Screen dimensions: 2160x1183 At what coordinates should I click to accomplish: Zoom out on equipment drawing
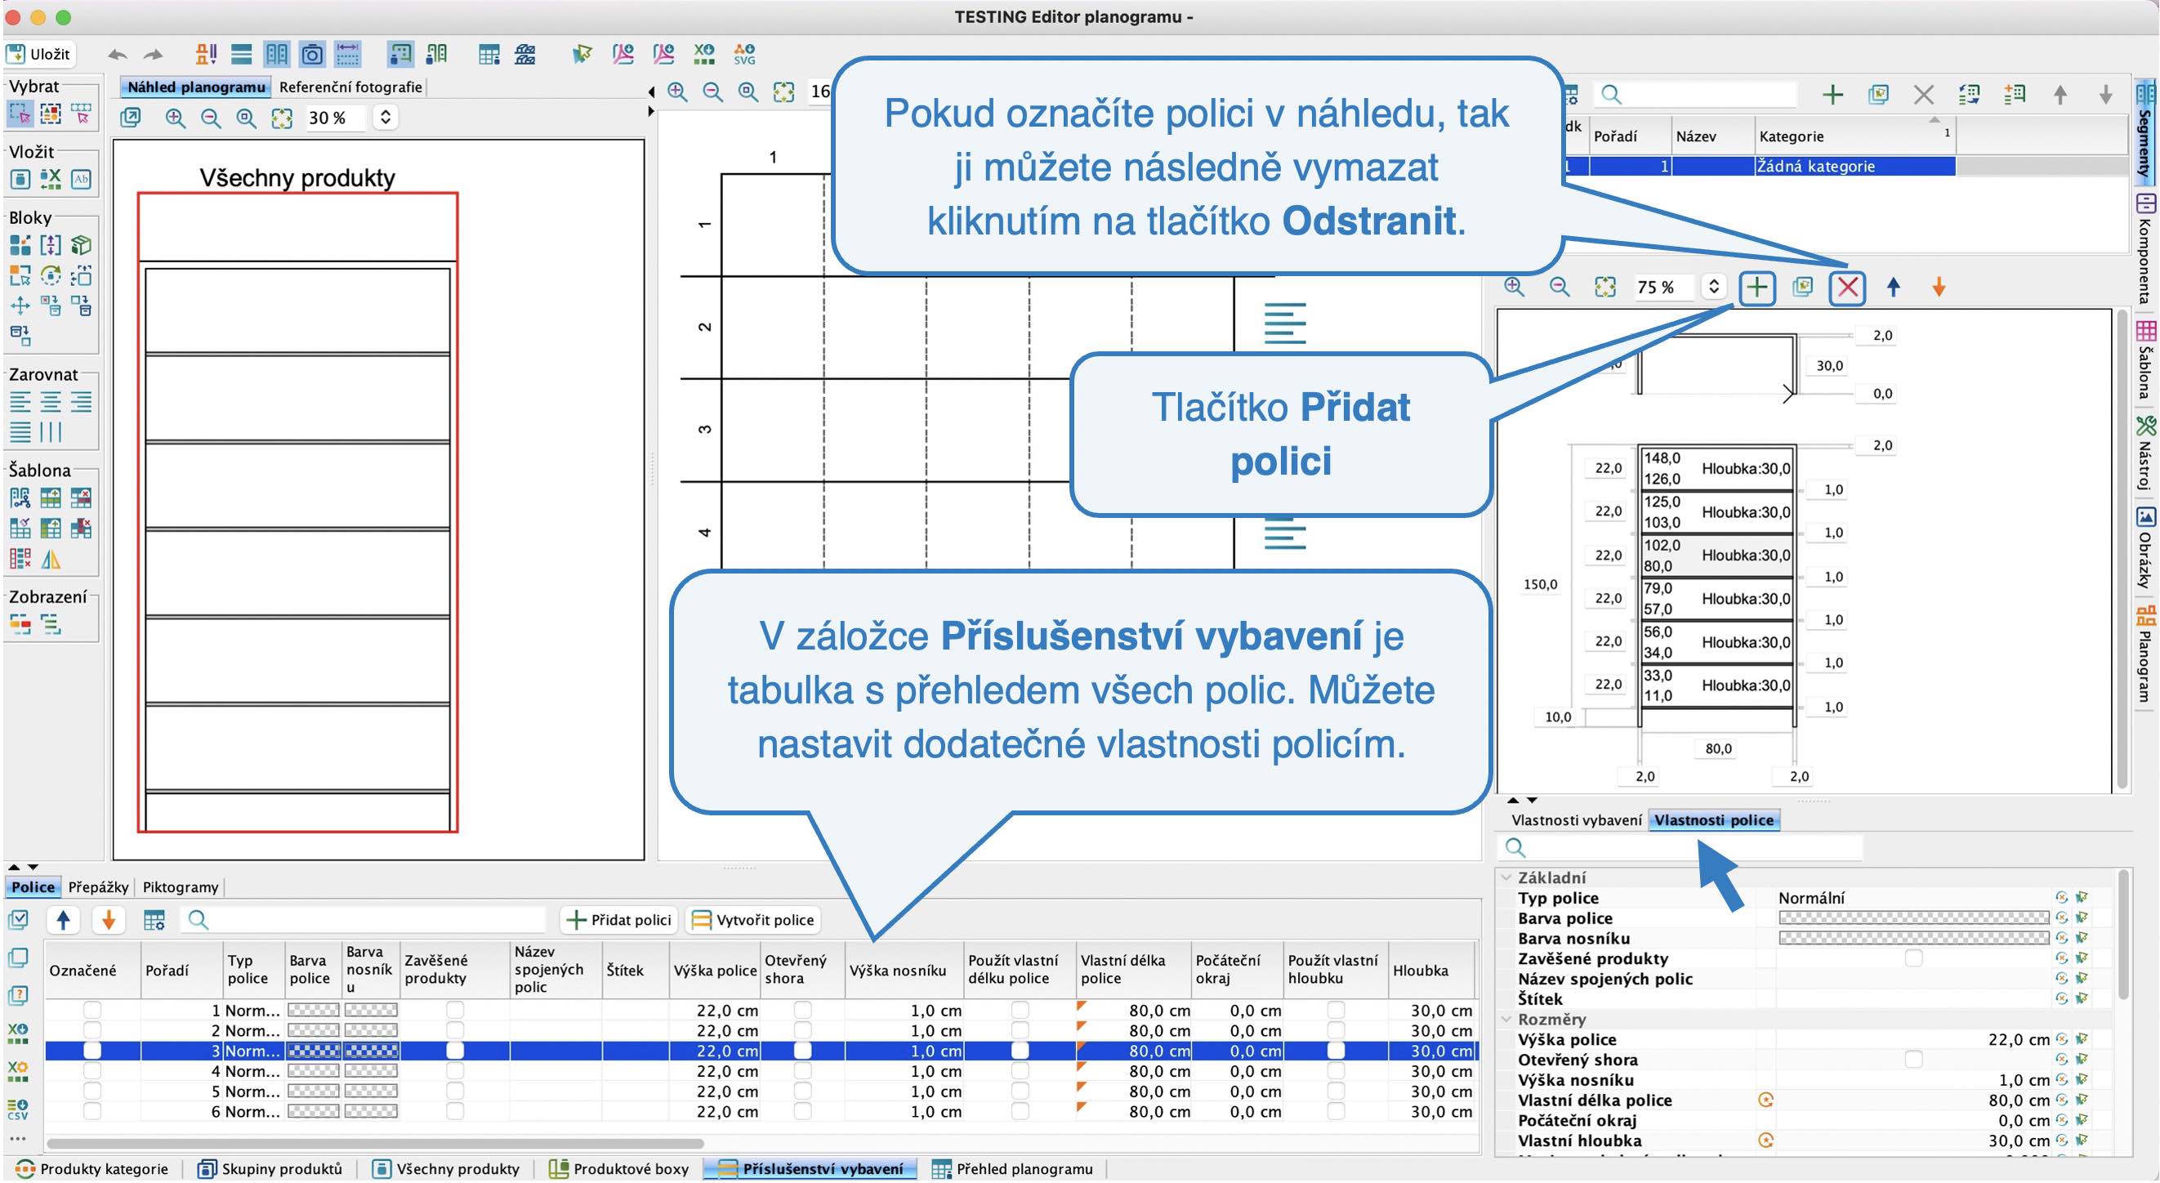[1560, 288]
